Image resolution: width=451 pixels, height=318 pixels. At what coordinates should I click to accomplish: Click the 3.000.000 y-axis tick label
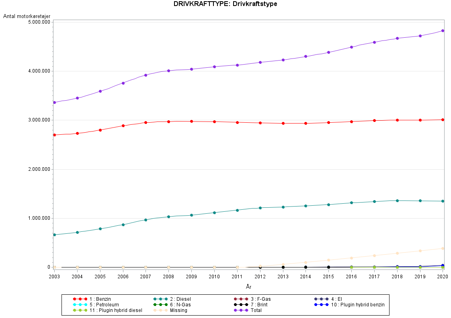point(39,120)
